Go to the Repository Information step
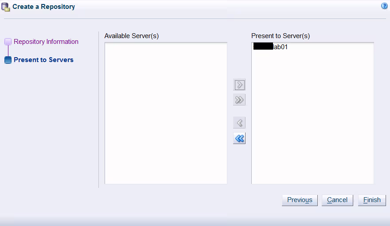The image size is (390, 226). (x=46, y=42)
